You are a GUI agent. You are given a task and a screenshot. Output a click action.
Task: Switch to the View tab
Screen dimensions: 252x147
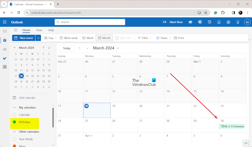point(39,30)
